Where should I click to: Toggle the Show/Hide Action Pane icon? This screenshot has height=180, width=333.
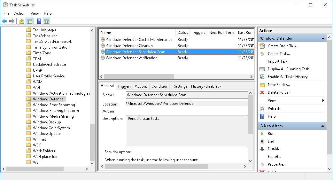tap(47, 21)
